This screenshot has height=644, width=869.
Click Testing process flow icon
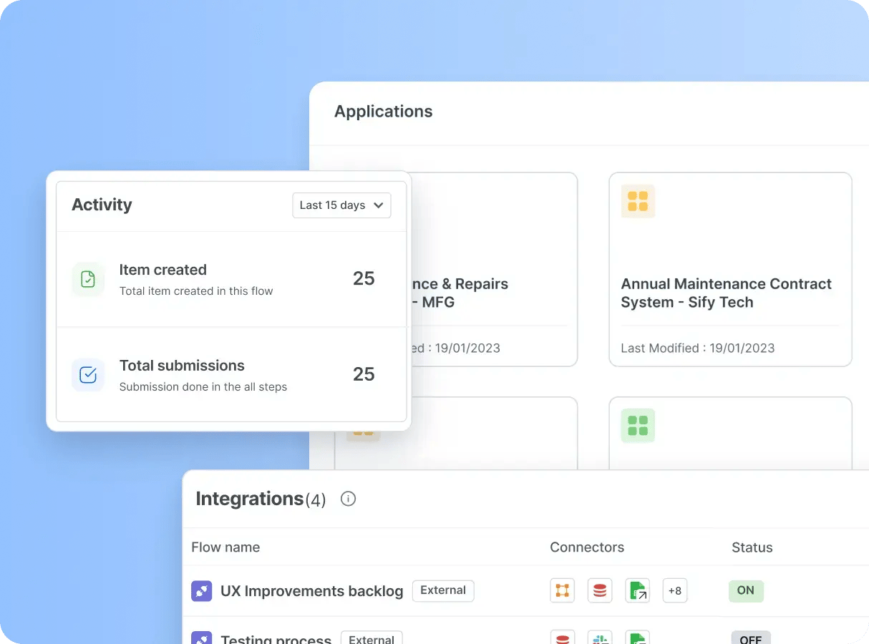click(202, 638)
